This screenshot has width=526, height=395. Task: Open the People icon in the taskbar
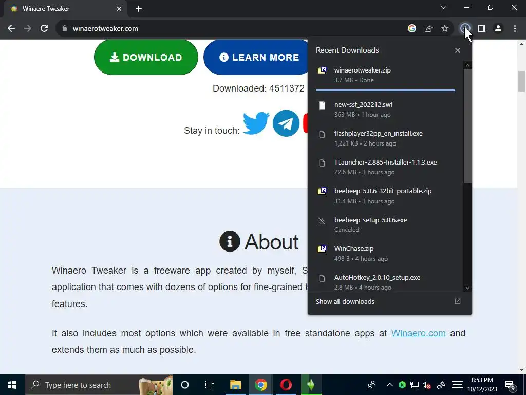coord(371,385)
